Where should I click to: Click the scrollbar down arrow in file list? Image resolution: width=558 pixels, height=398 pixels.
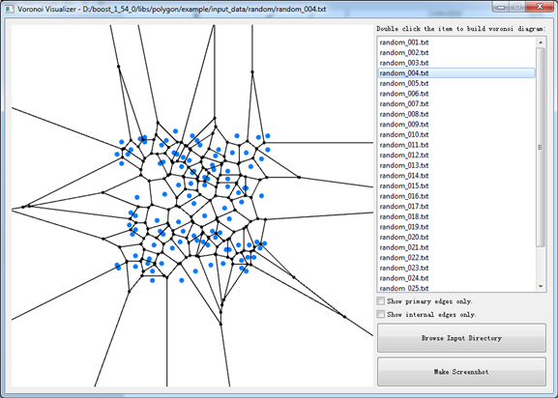tap(541, 286)
